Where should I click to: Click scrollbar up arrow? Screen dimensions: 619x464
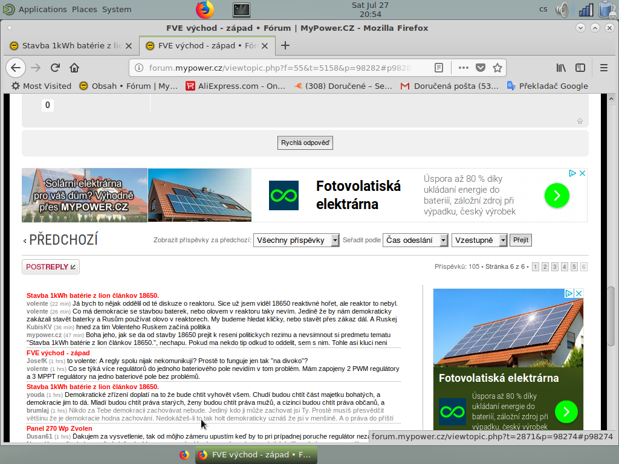click(x=611, y=98)
